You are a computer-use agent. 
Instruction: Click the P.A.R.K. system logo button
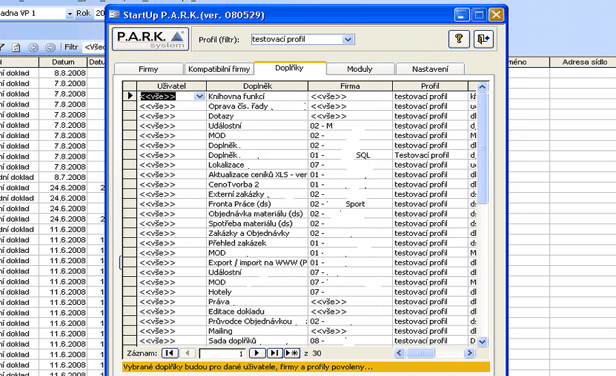coord(151,39)
